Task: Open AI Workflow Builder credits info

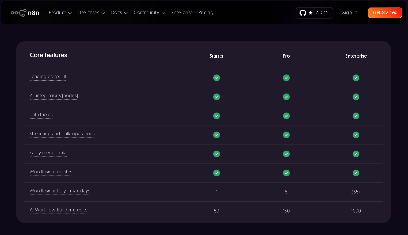Action: coord(58,210)
